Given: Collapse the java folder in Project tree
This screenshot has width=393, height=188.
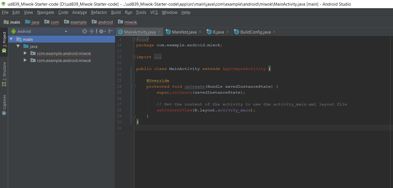Looking at the screenshot, I should 18,46.
